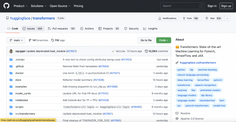Open the main branch dropdown
236x122 pixels.
coord(16,40)
